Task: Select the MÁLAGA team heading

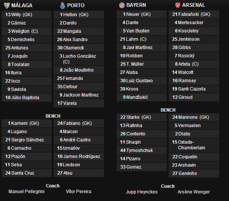Action: click(x=22, y=5)
